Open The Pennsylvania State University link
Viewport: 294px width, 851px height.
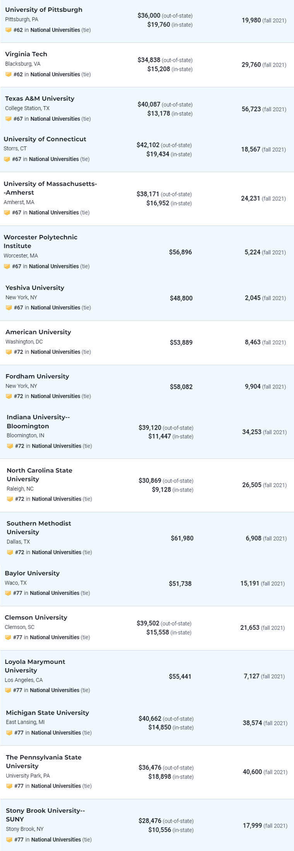(x=44, y=762)
